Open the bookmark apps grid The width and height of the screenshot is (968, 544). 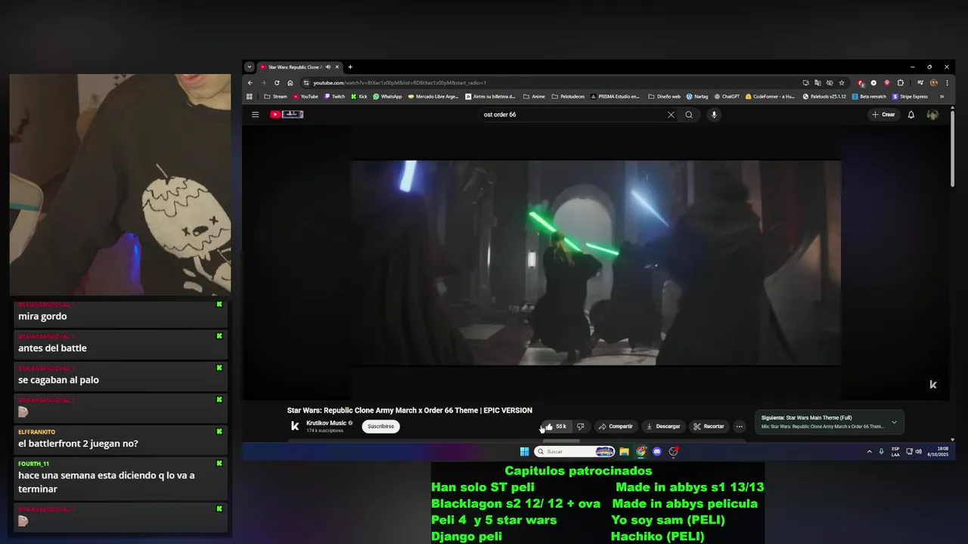coord(250,97)
